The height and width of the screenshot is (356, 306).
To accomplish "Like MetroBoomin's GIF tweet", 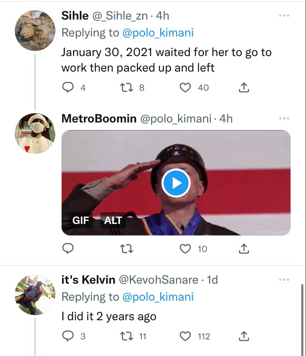I will tap(185, 249).
